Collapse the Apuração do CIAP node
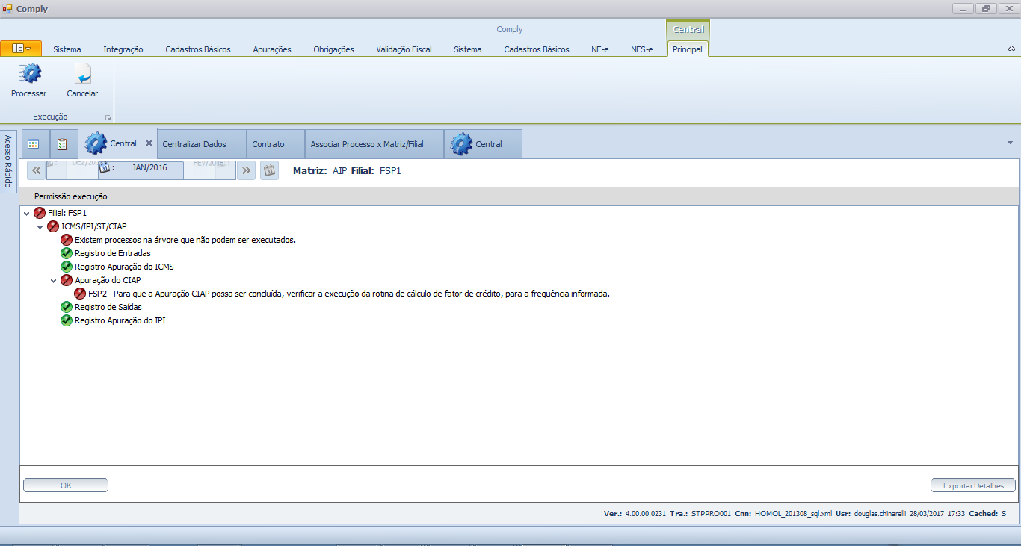The image size is (1021, 546). (54, 281)
